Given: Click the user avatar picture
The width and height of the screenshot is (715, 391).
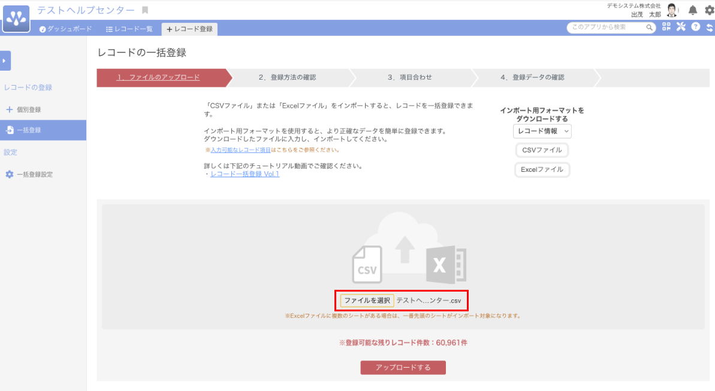Looking at the screenshot, I should click(x=672, y=10).
